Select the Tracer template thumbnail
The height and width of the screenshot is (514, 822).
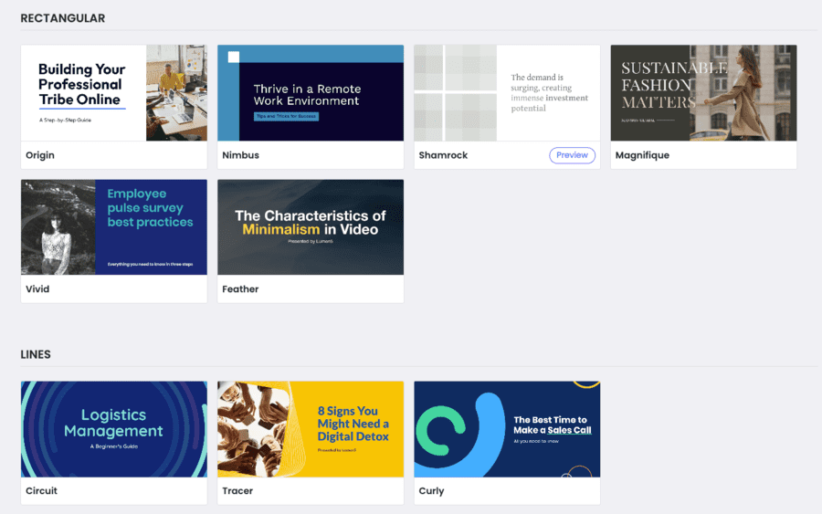(311, 429)
